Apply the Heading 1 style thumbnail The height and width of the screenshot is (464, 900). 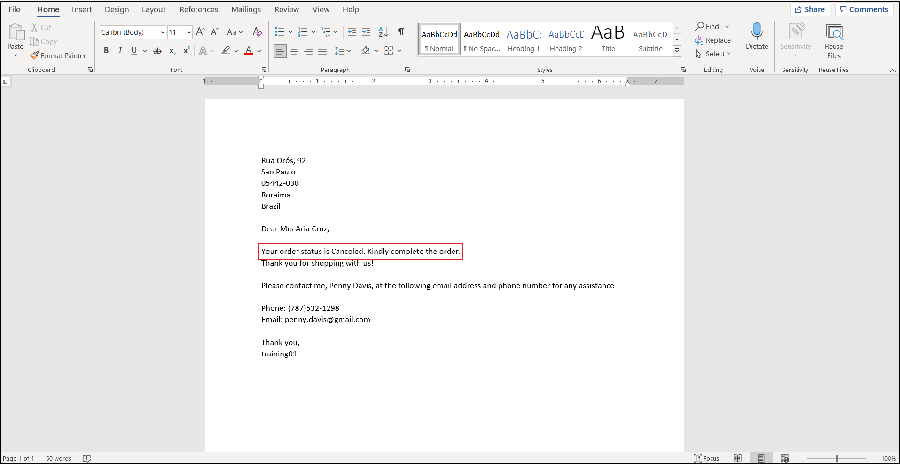[x=524, y=40]
